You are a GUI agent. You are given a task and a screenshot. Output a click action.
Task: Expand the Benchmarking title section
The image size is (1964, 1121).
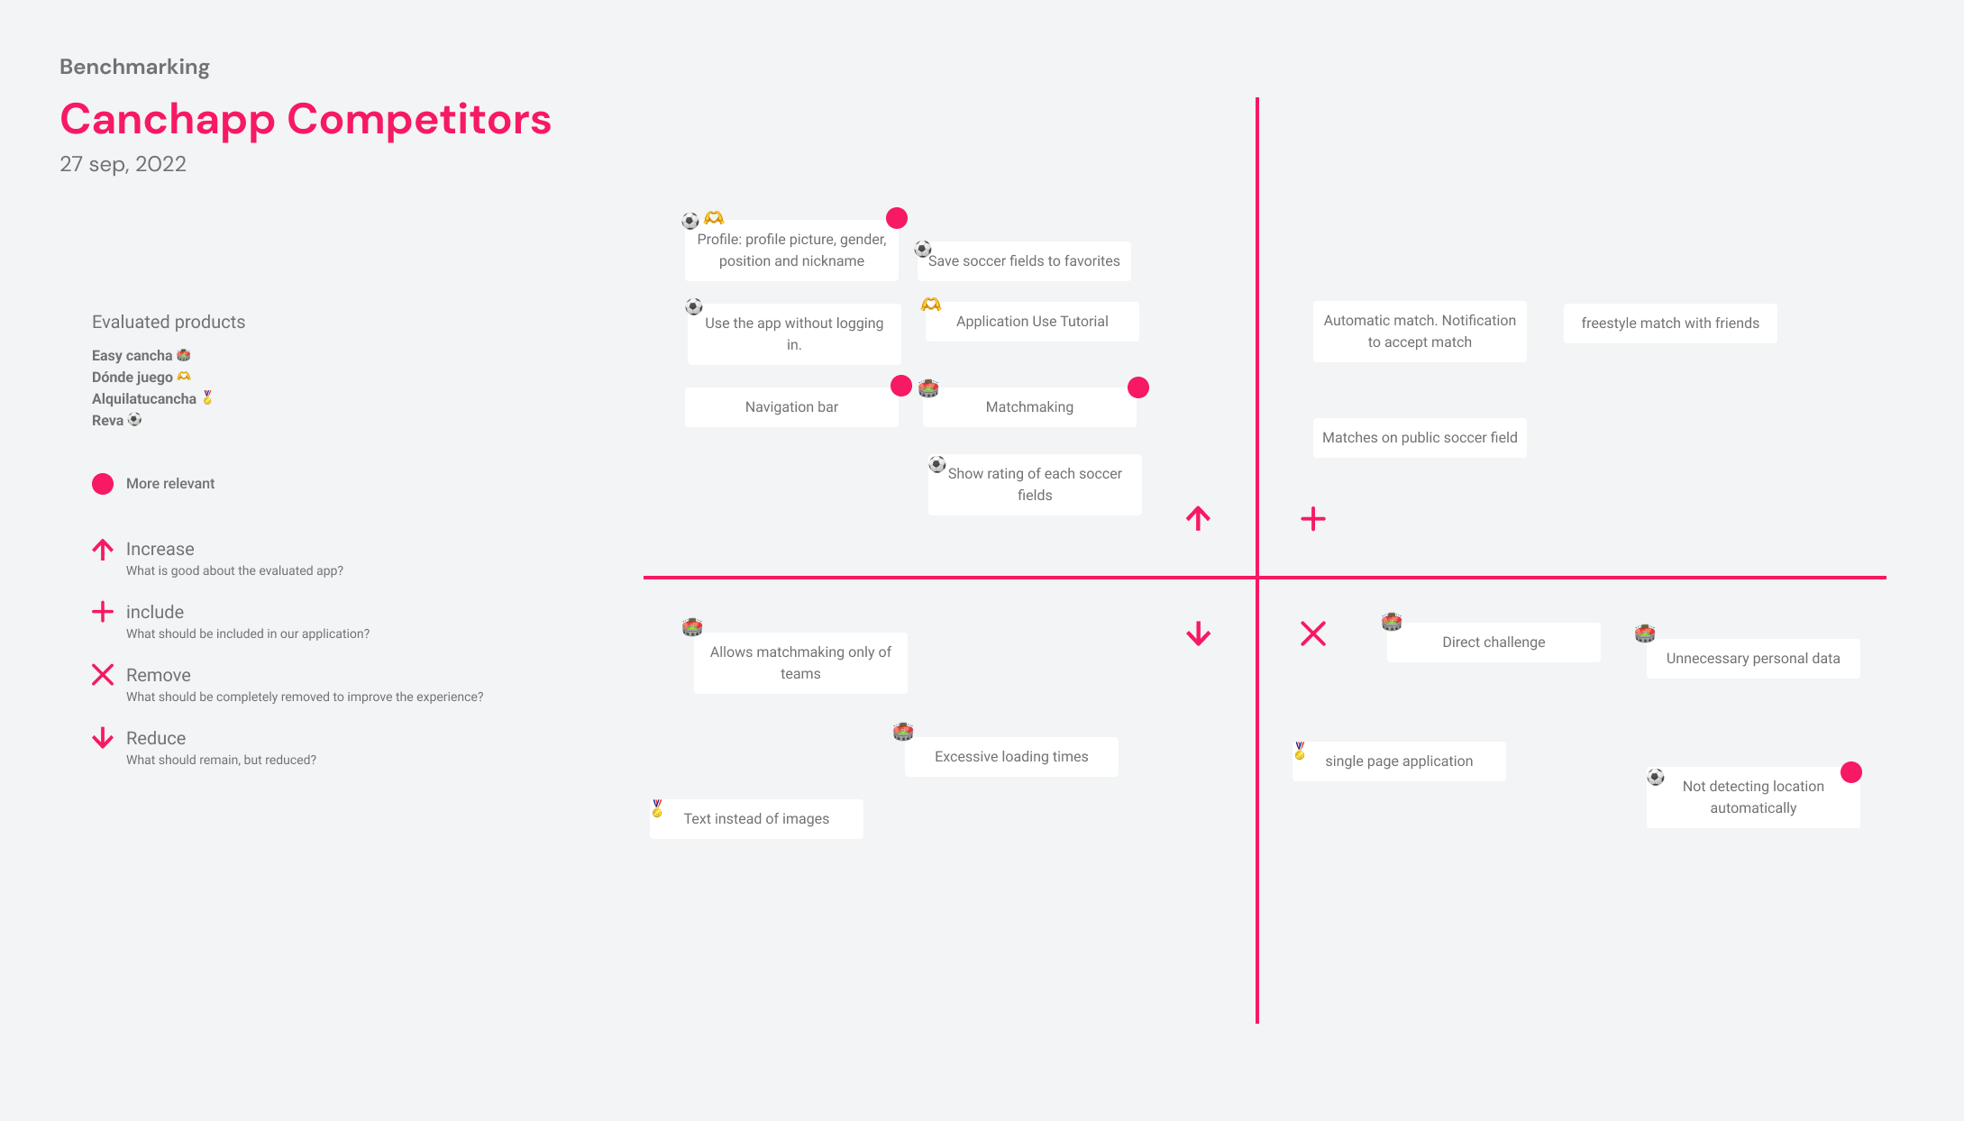133,66
